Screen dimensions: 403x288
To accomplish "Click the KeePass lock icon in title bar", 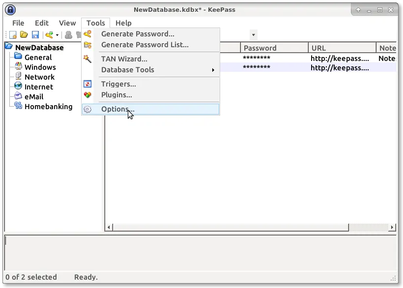I will [x=10, y=10].
